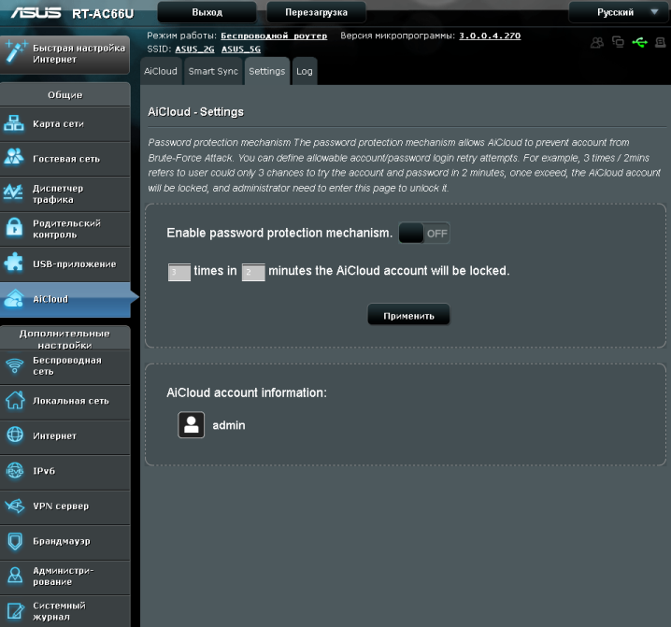
Task: Open Быстрая настройка Интернет
Action: [x=65, y=54]
